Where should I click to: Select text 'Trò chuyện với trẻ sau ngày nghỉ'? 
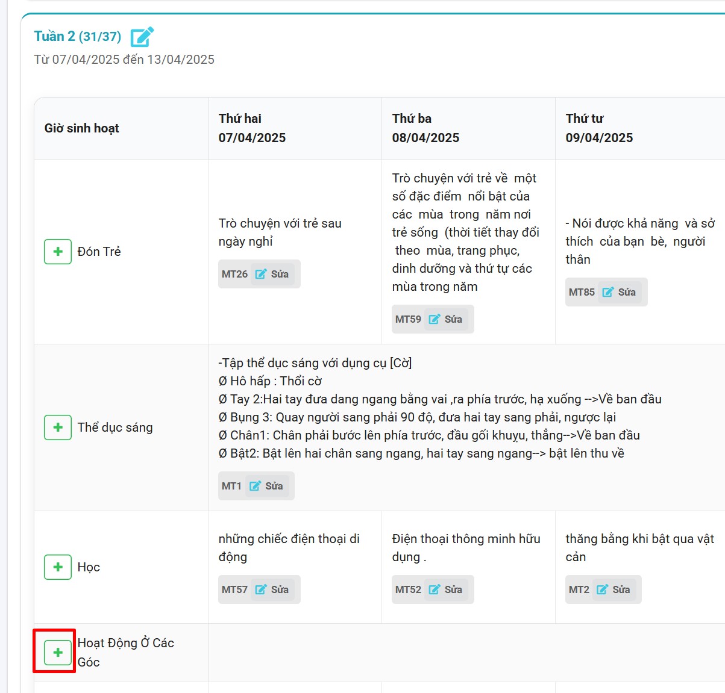[x=280, y=232]
